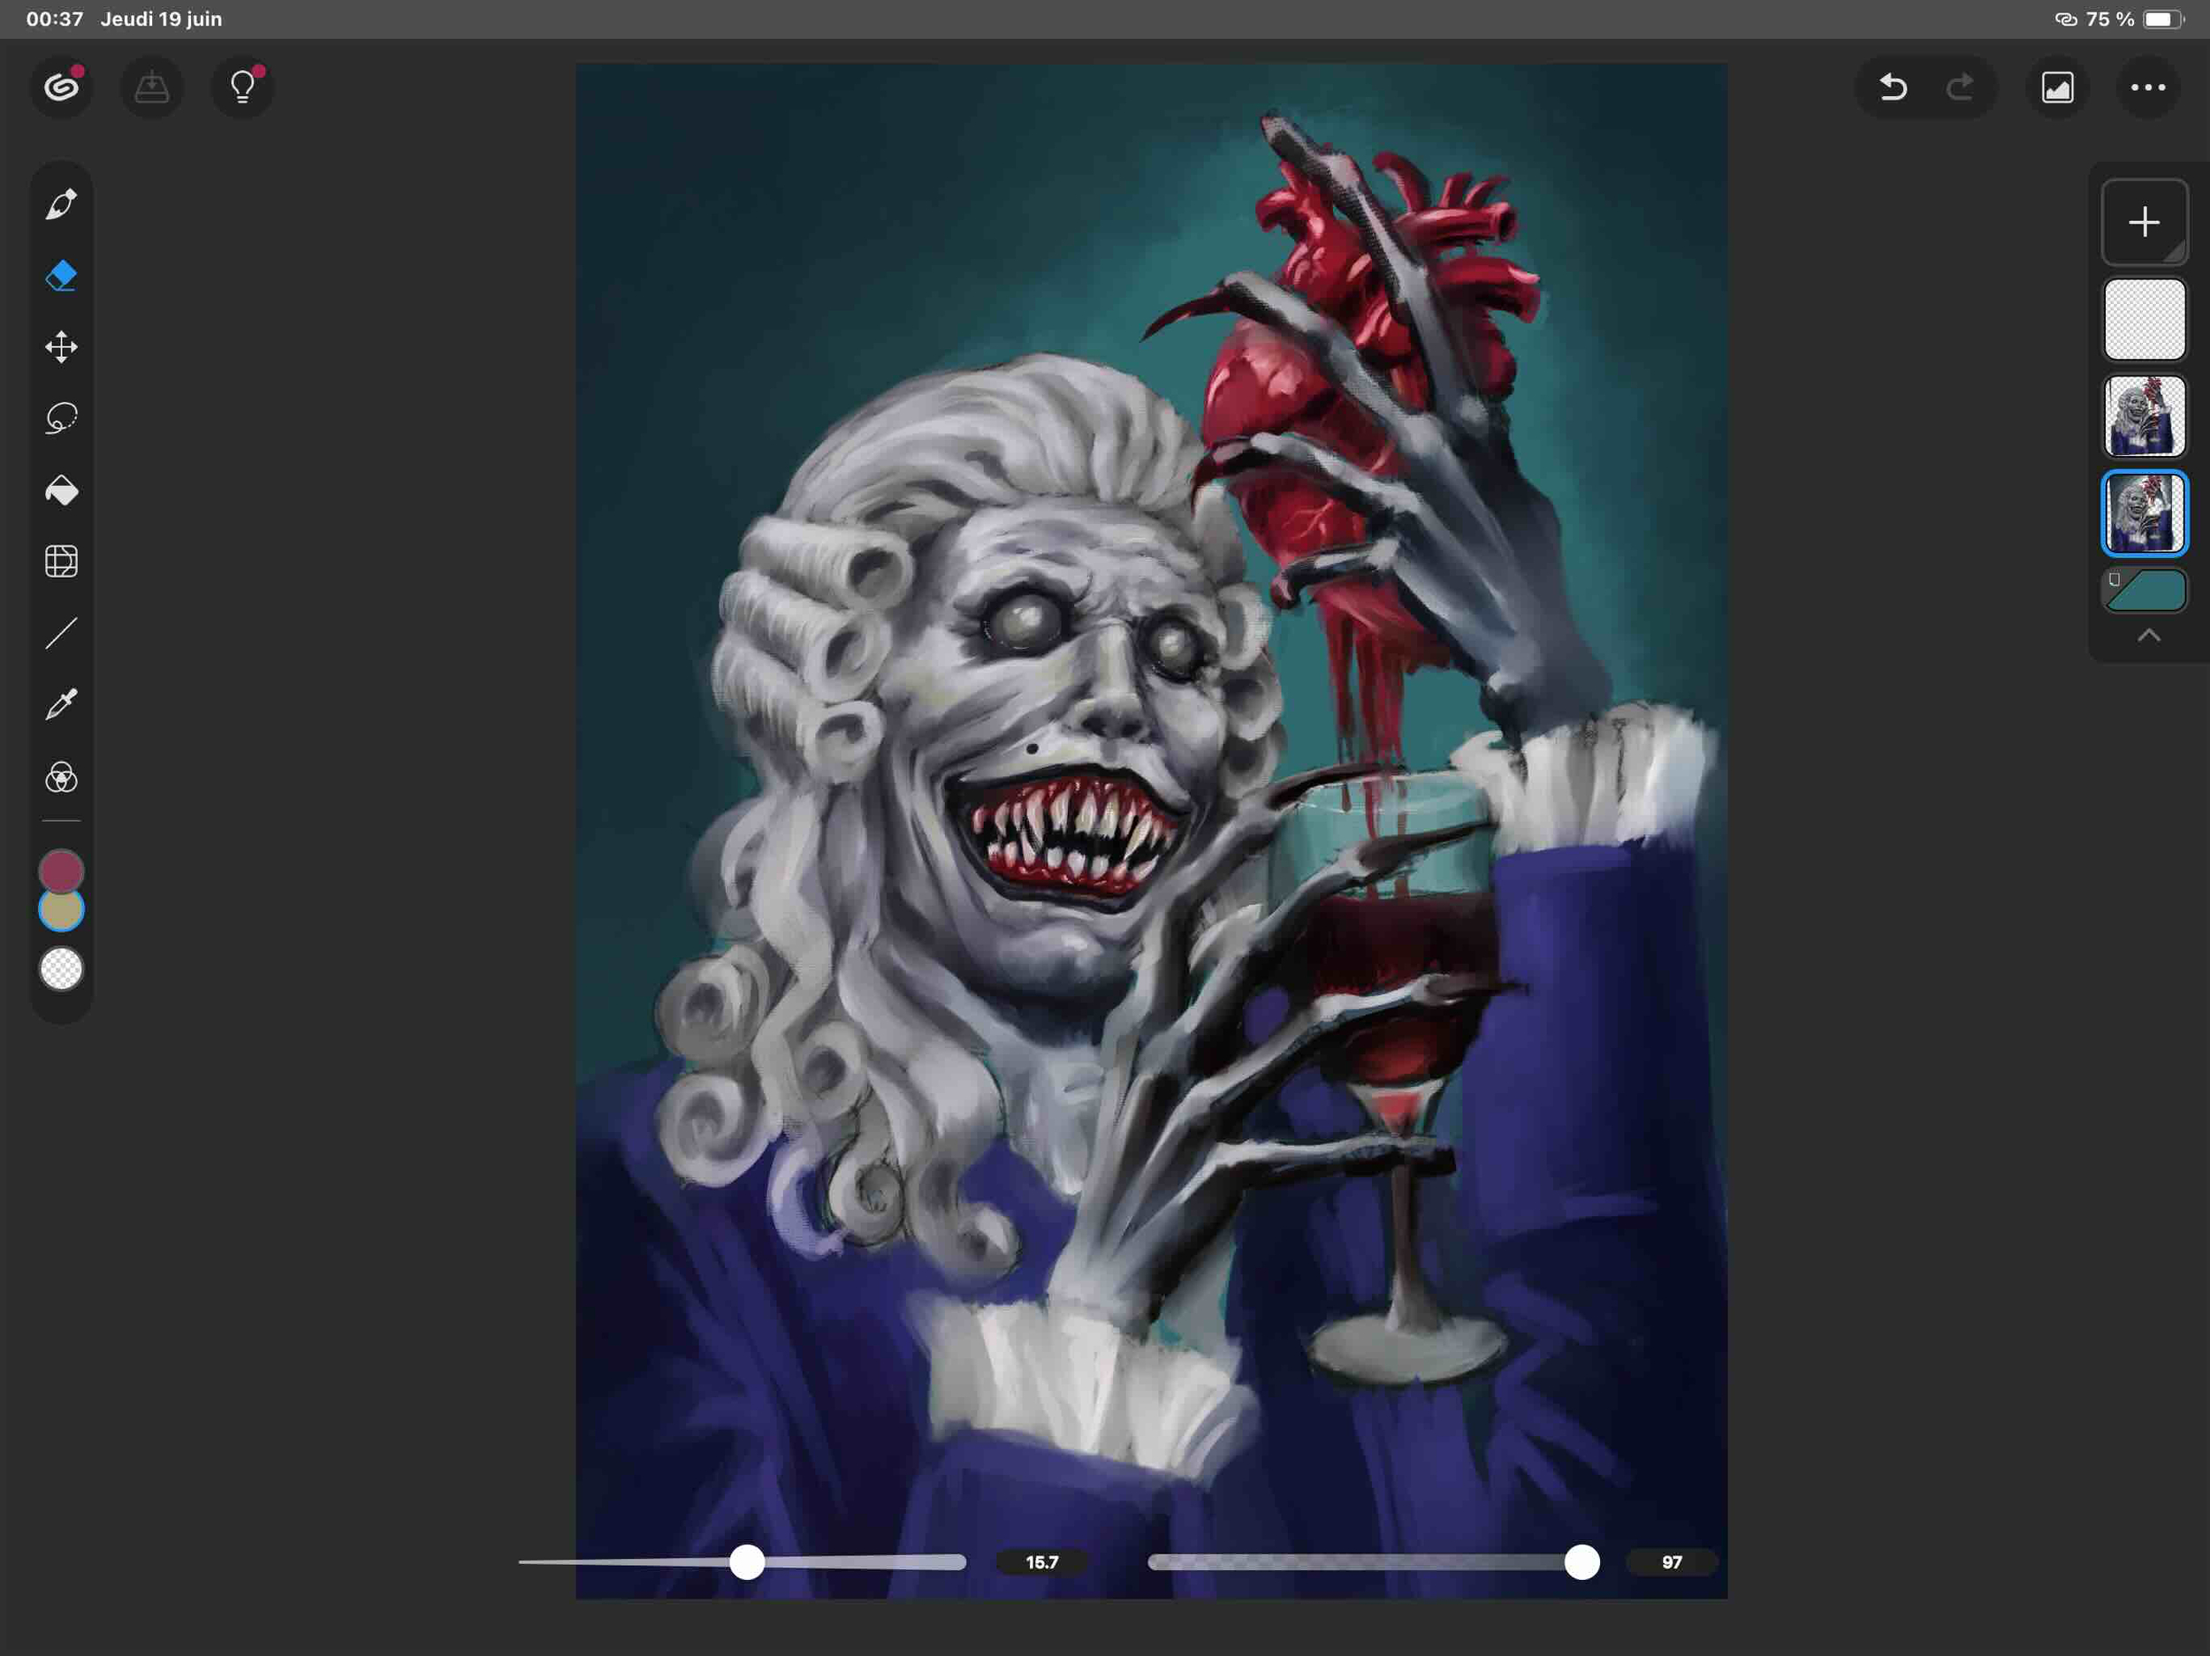The width and height of the screenshot is (2210, 1656).
Task: Open the lightbulb tips icon
Action: point(243,87)
